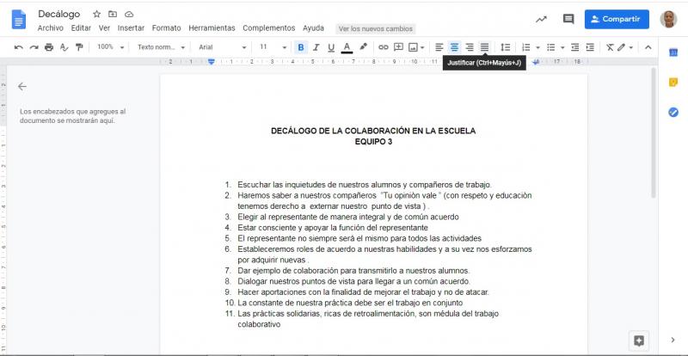Screen dimensions: 688x356
Task: Open Google Keep side panel icon
Action: click(x=673, y=82)
